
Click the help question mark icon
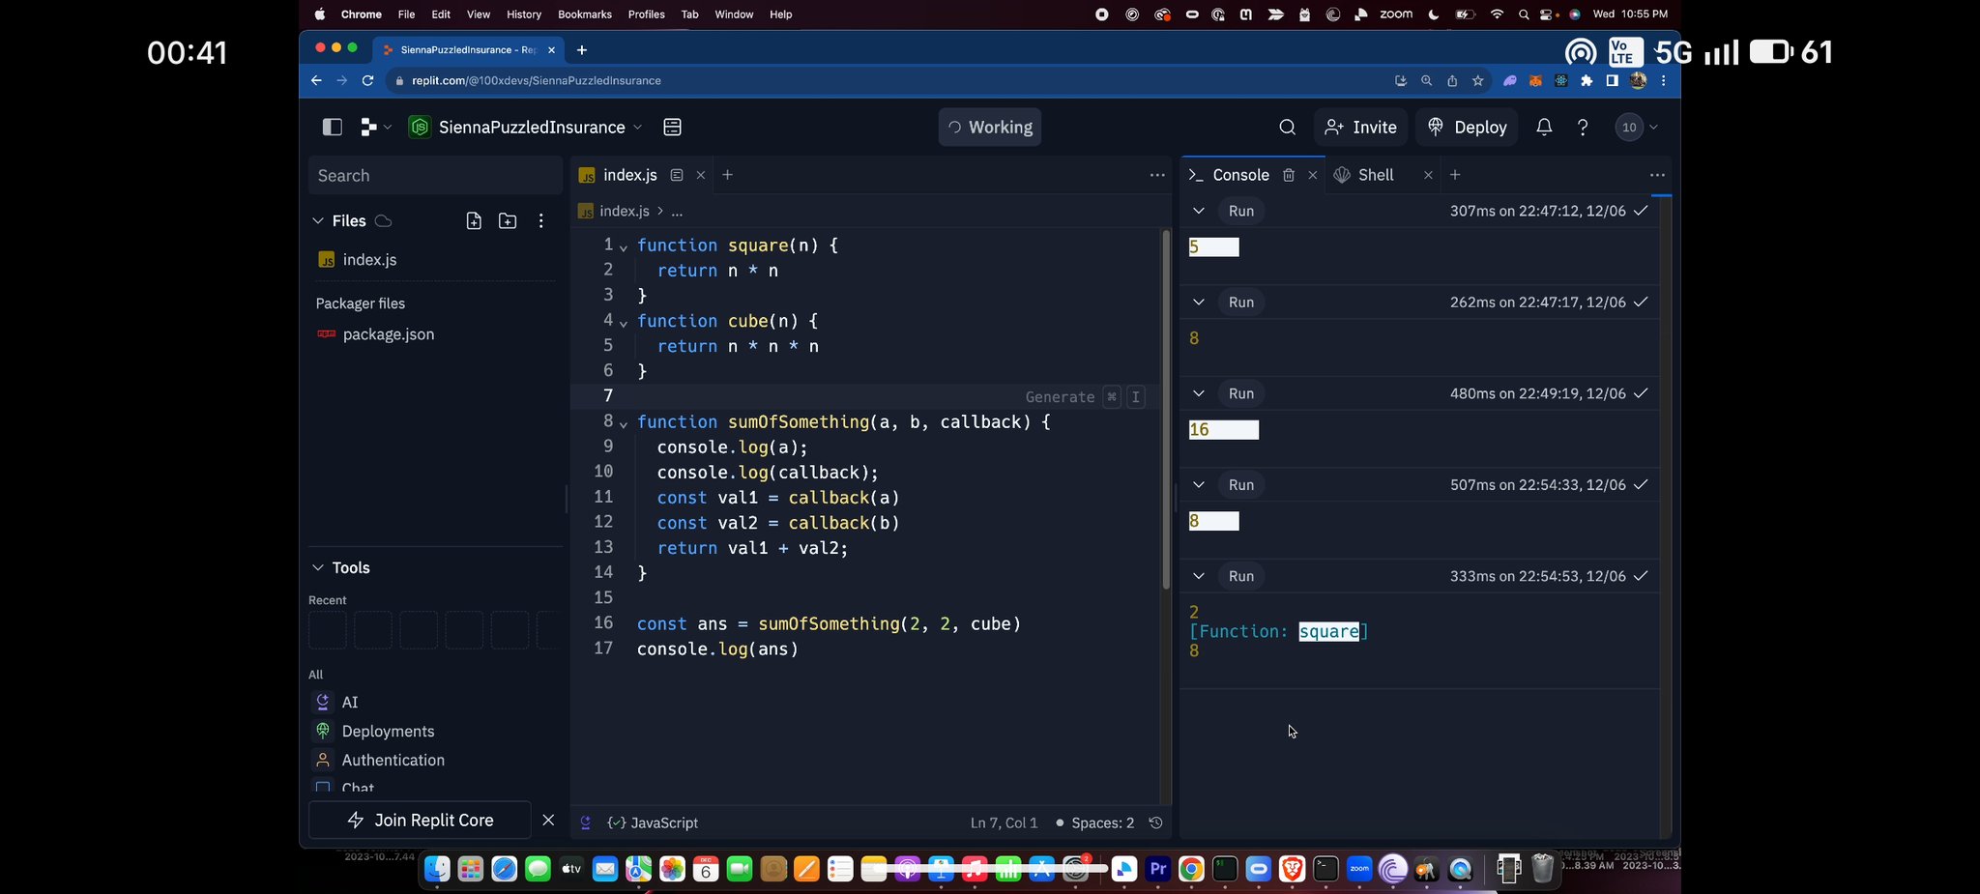click(x=1583, y=127)
